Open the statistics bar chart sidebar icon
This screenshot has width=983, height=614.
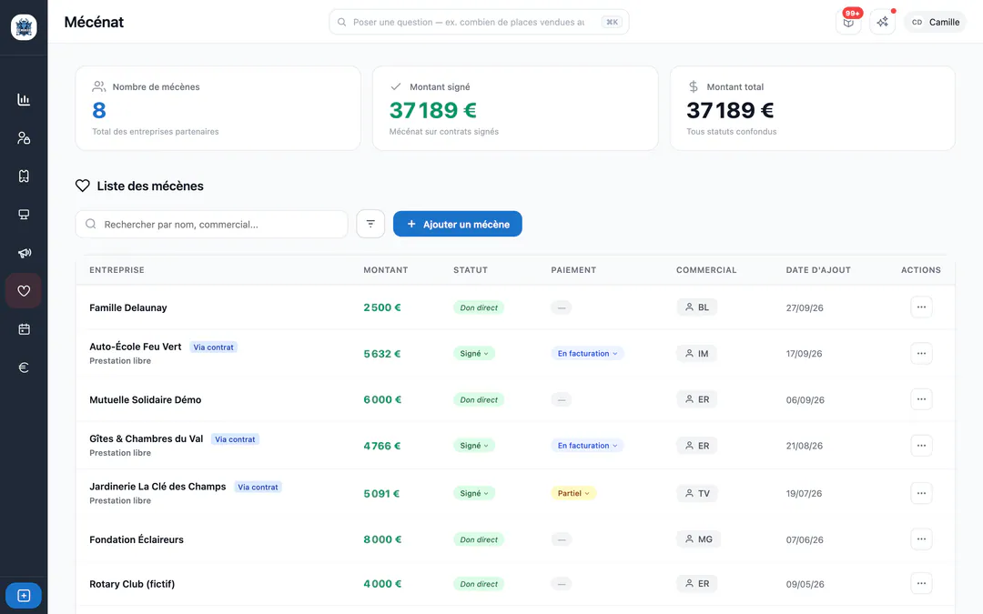24,100
